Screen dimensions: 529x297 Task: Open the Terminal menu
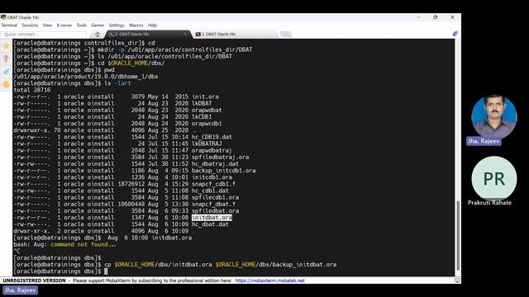(x=9, y=26)
